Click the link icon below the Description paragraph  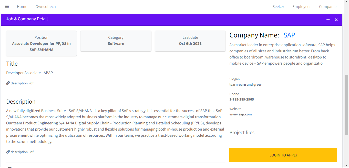point(8,152)
